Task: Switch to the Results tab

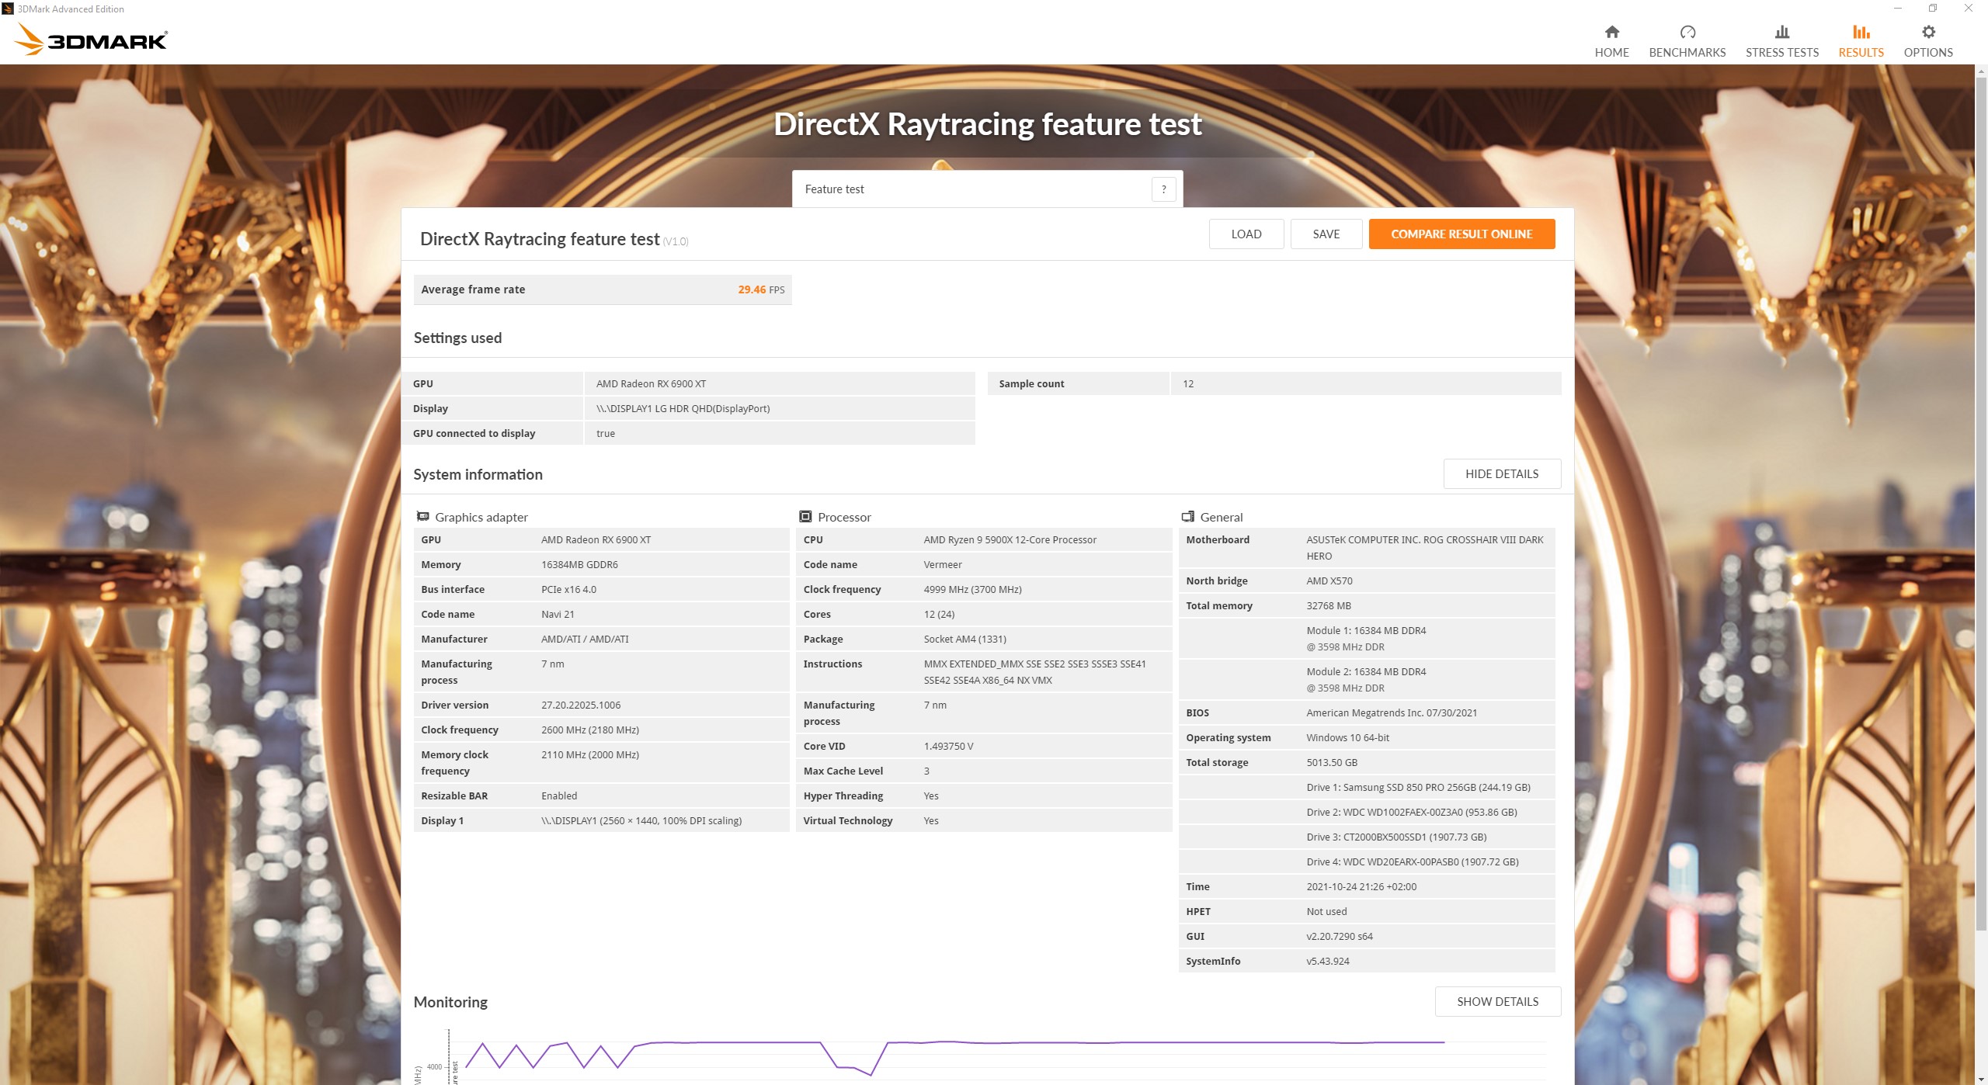Action: coord(1861,42)
